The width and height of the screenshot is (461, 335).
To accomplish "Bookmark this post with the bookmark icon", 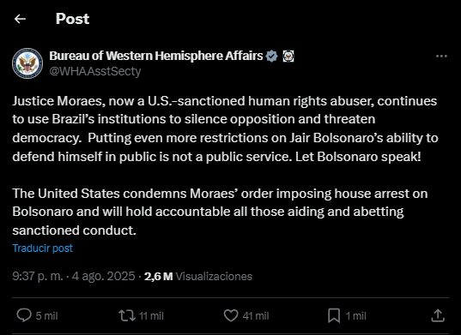I will [334, 315].
